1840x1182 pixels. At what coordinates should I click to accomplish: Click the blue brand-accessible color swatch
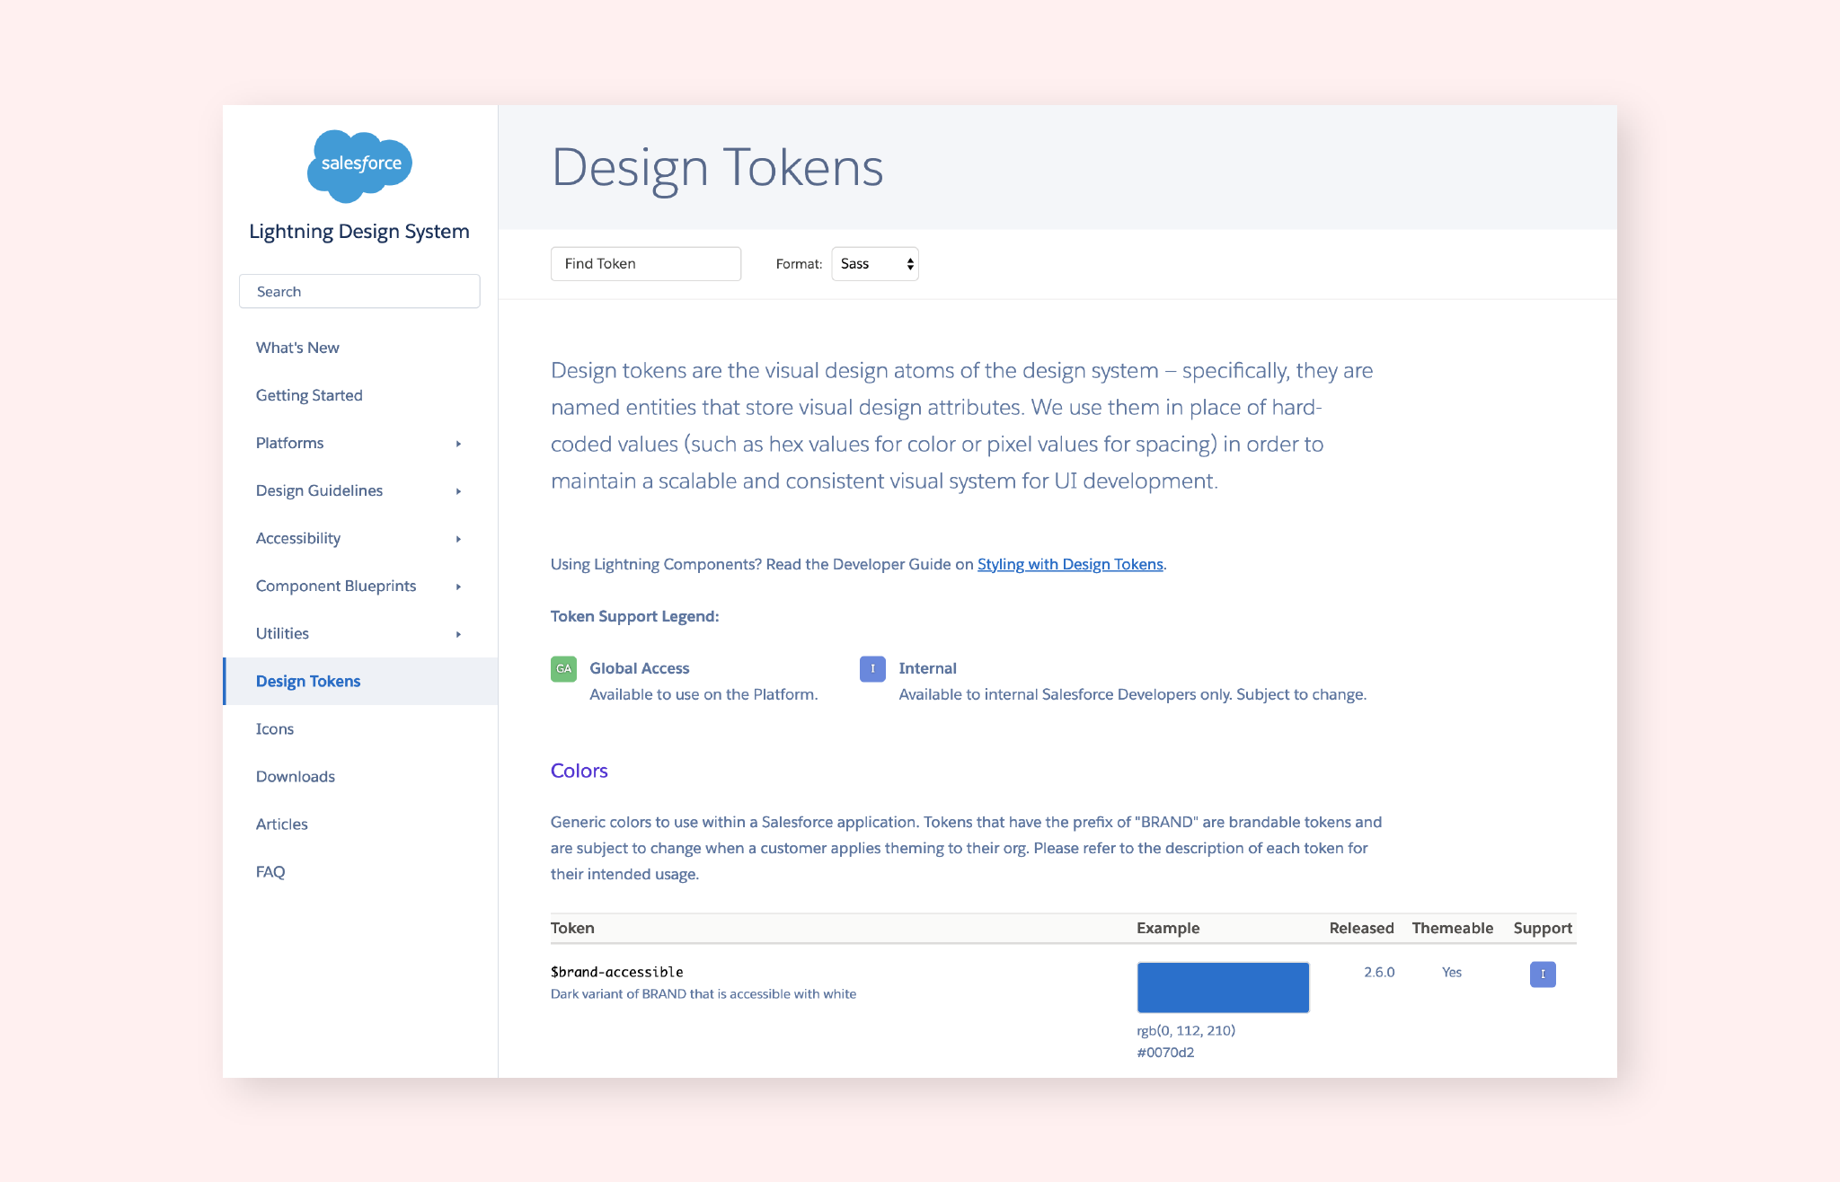1223,987
